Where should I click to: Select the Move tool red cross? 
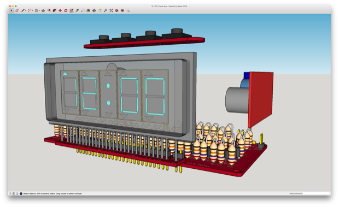coord(60,10)
